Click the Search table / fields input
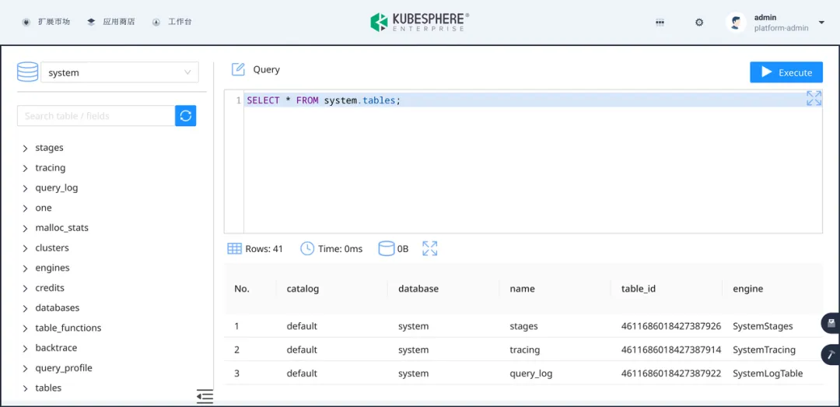The height and width of the screenshot is (407, 840). click(x=96, y=116)
